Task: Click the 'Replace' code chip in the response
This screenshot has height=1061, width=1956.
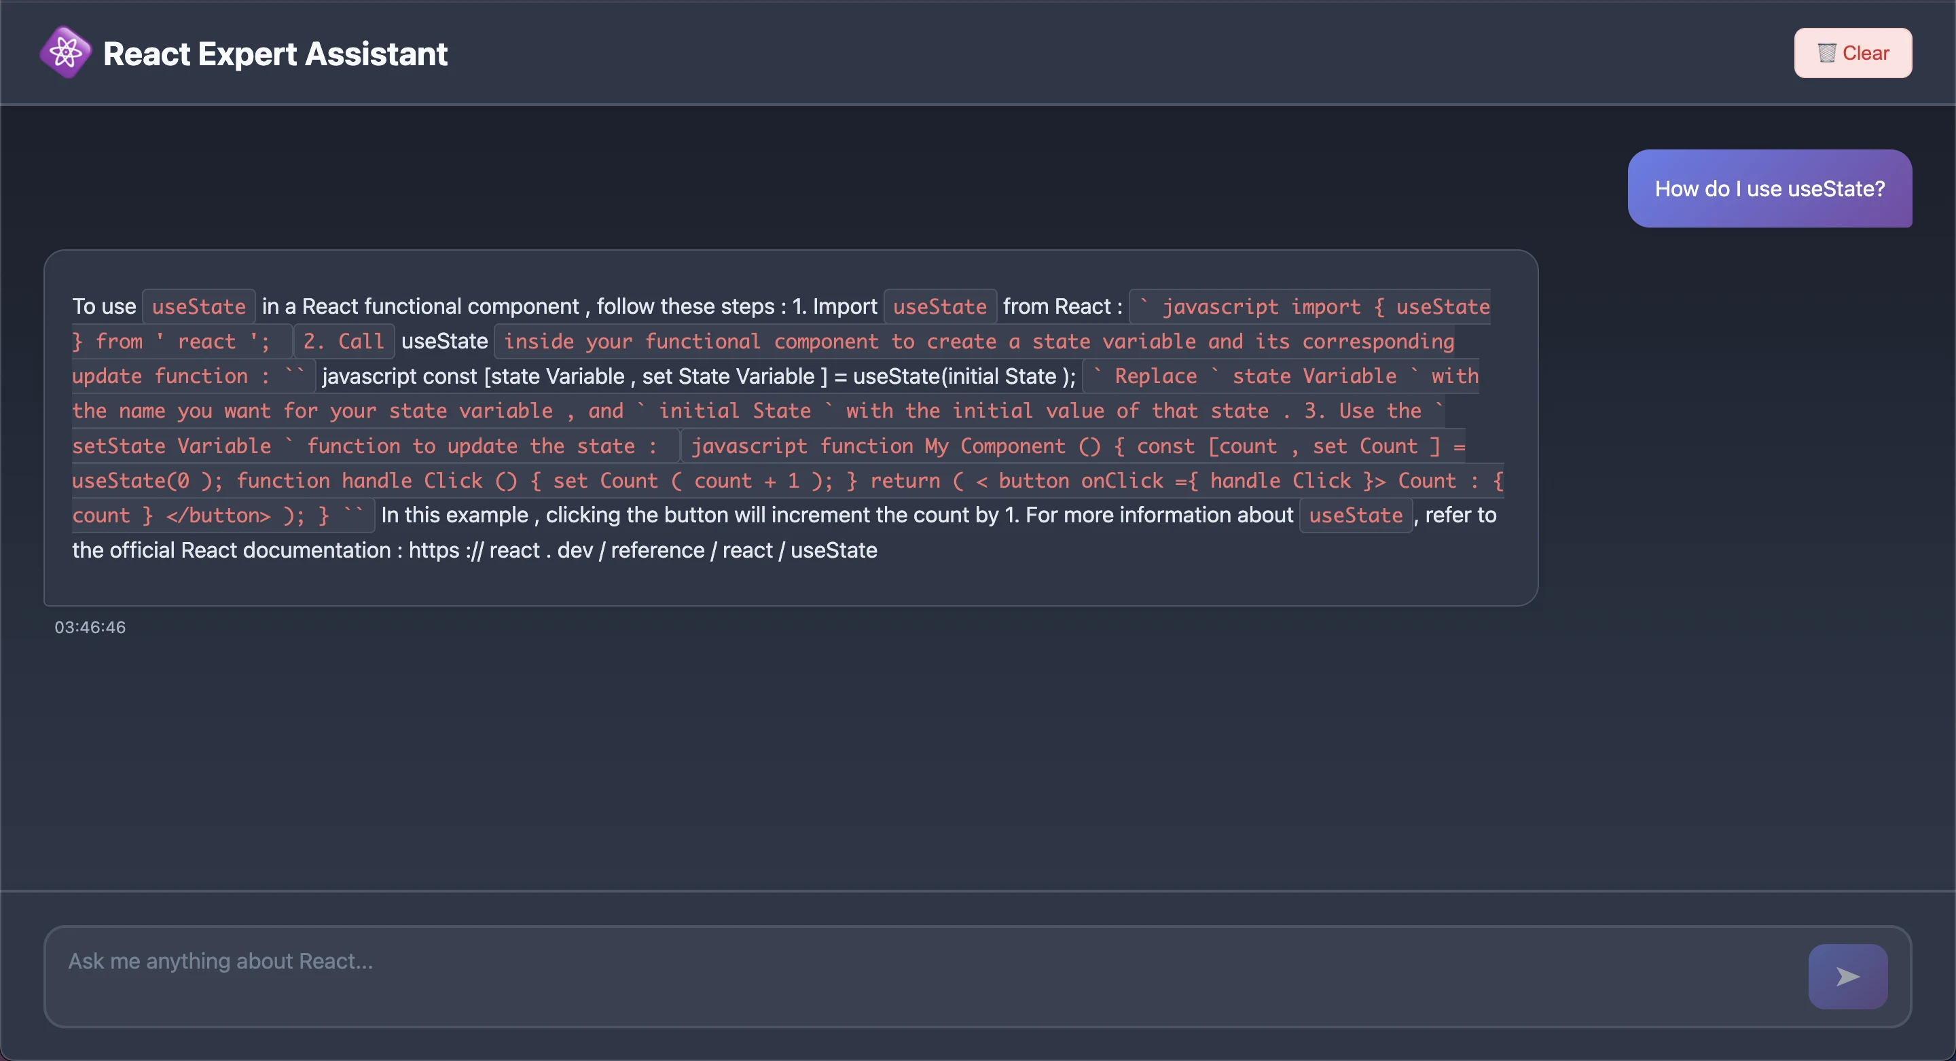Action: pos(1157,376)
